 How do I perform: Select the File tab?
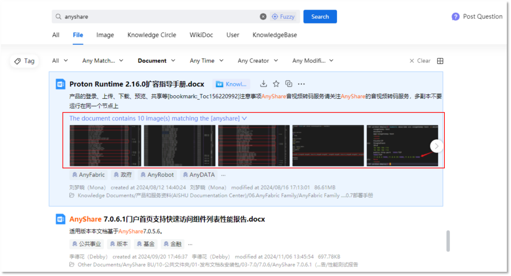pos(78,35)
